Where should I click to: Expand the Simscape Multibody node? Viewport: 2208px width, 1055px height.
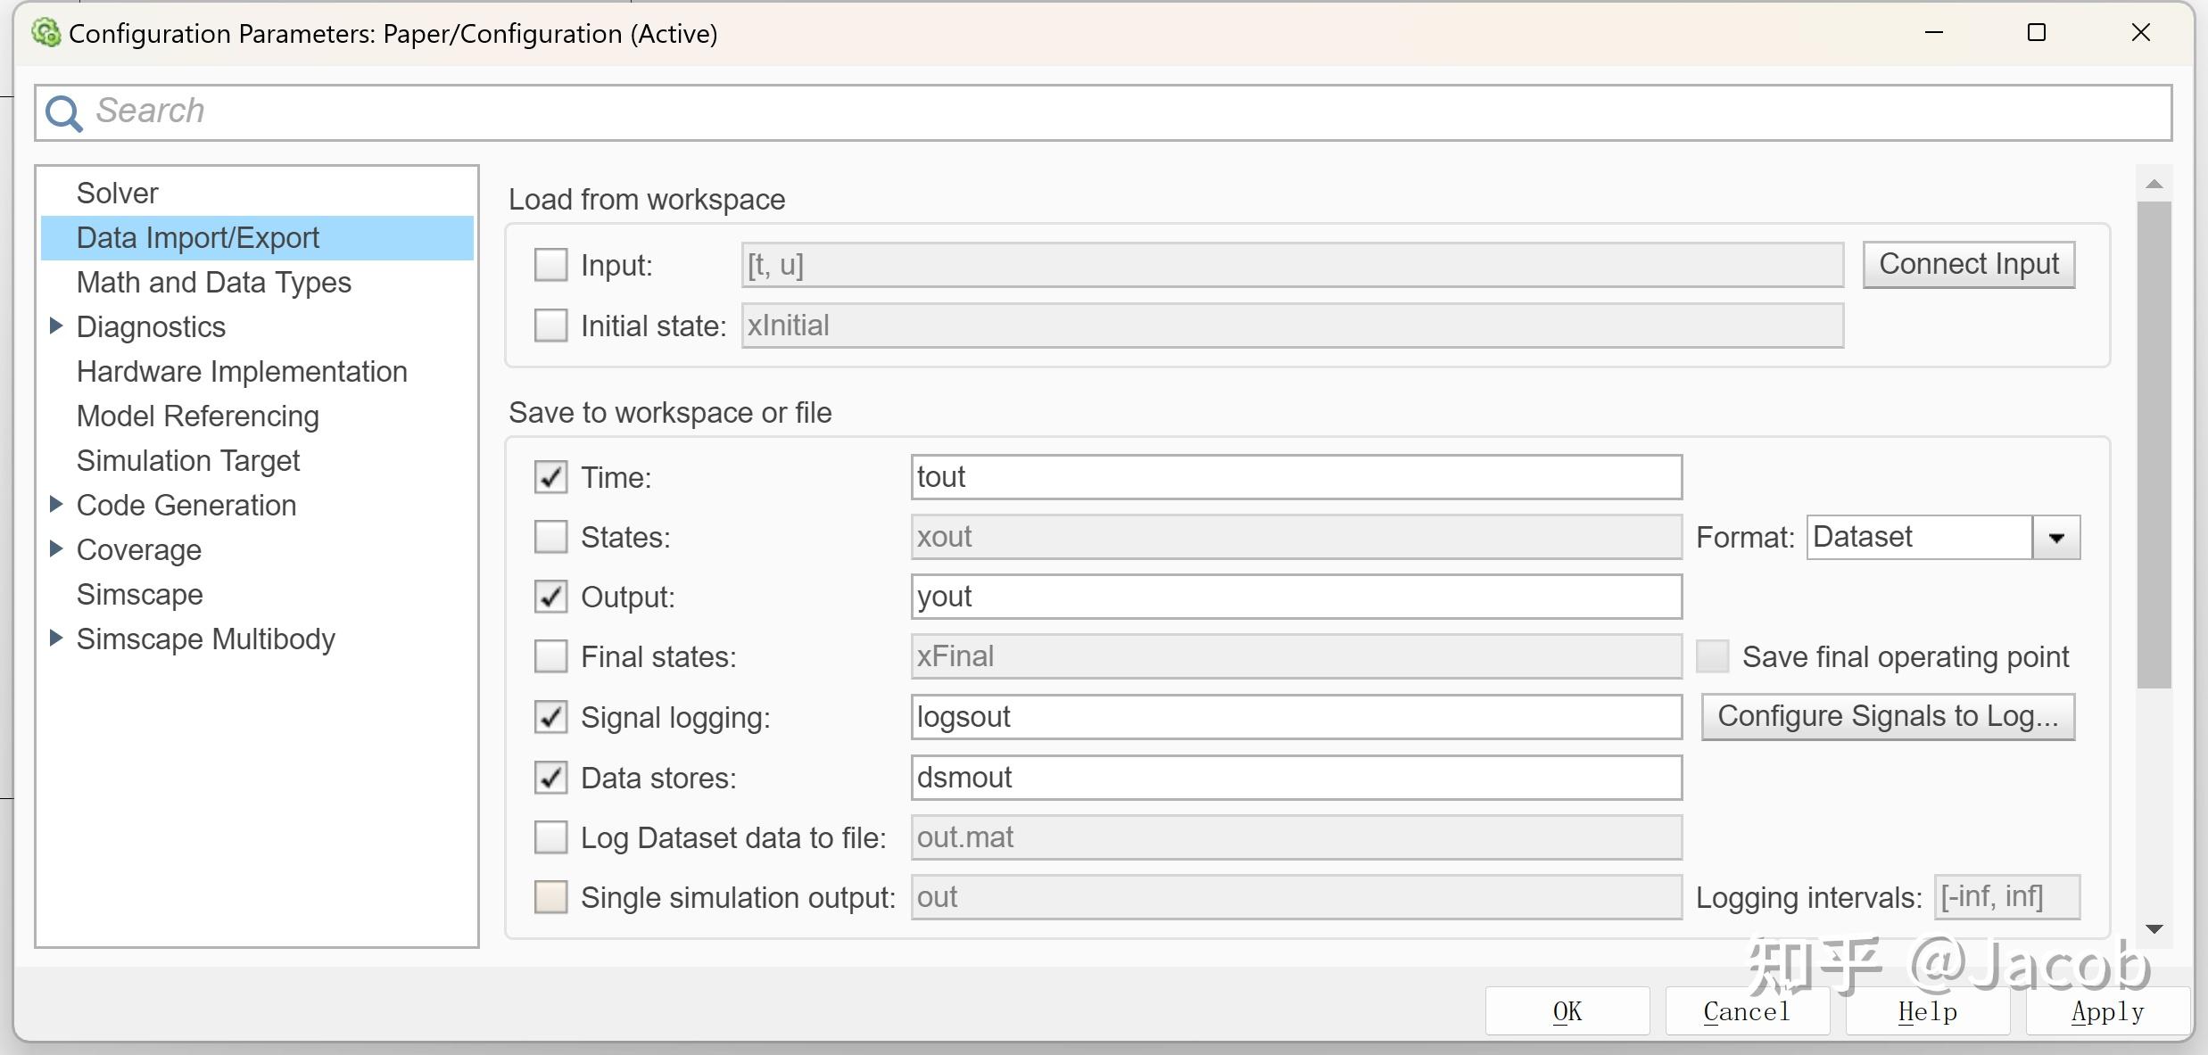(55, 639)
